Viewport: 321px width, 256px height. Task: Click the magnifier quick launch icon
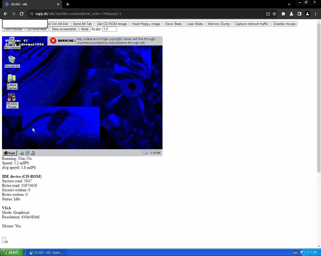22,153
